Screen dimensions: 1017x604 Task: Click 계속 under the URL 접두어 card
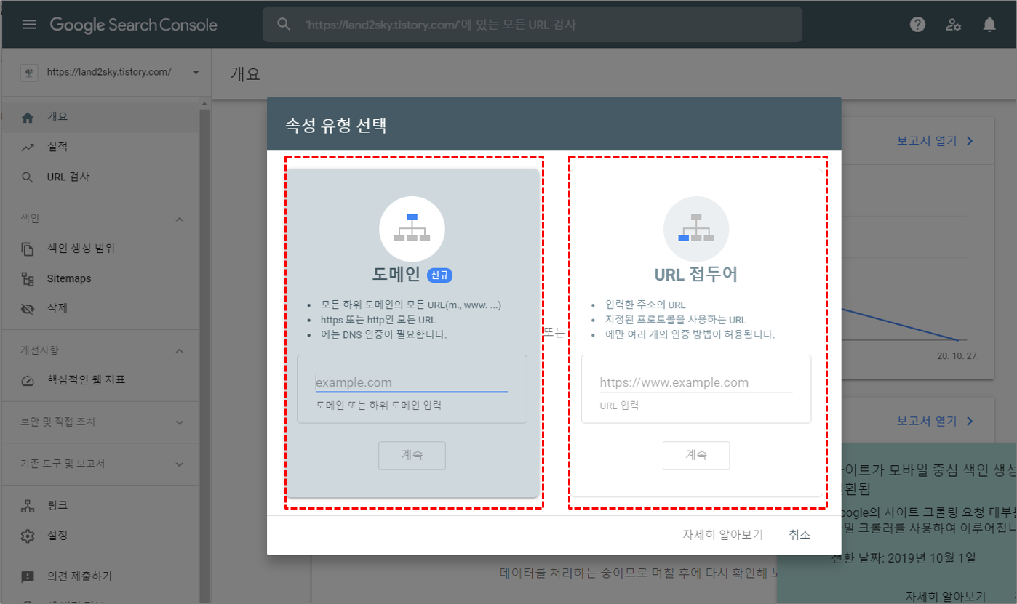(696, 455)
